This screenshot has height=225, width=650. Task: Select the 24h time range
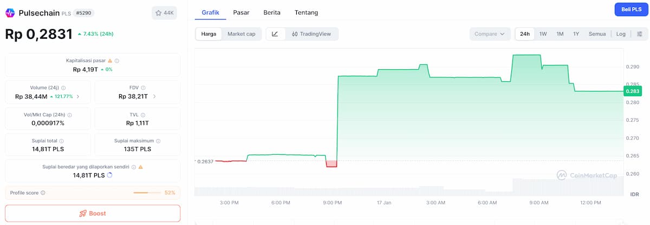[525, 34]
